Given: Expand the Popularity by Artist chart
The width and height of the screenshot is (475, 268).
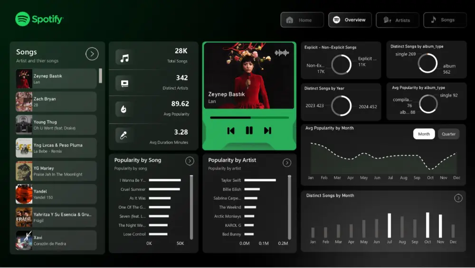Looking at the screenshot, I should coord(286,163).
